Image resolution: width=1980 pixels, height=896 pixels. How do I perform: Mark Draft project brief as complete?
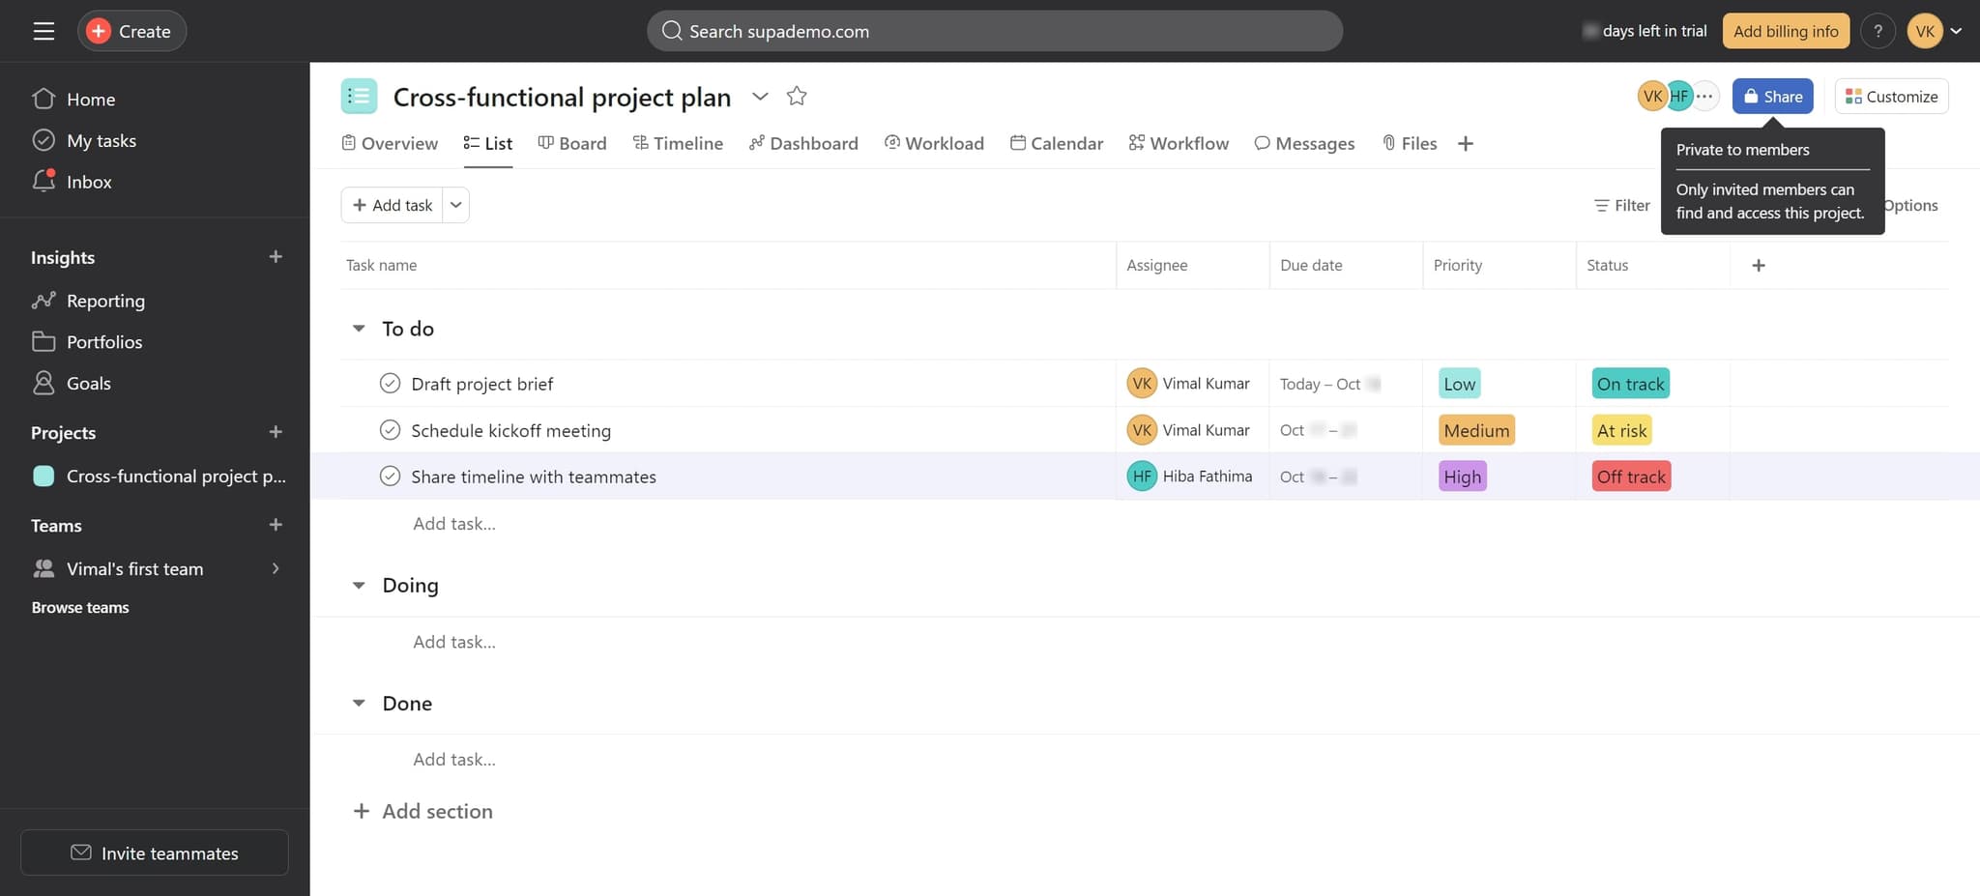(390, 384)
